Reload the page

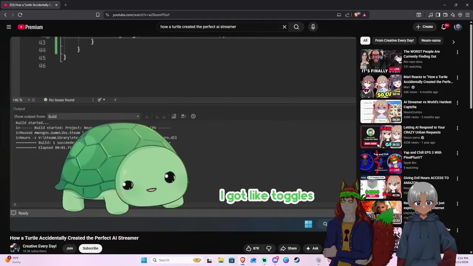point(20,15)
